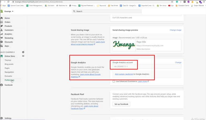The height and width of the screenshot is (120, 206).
Task: Open Class 03 - Google D... bookmark
Action: tap(128, 6)
